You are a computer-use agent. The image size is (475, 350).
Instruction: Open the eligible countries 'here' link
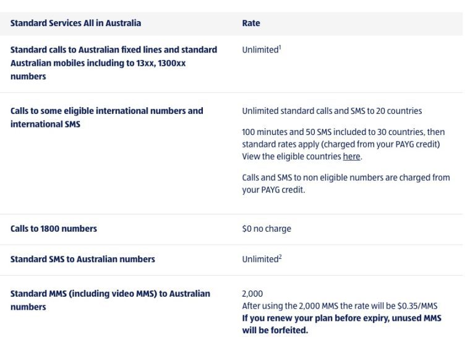pos(351,157)
